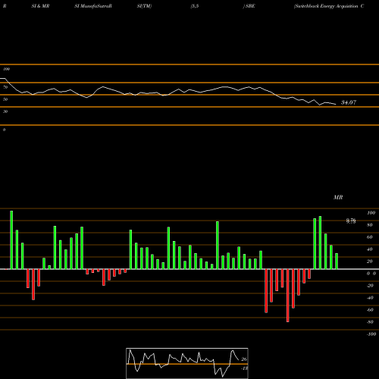The image size is (379, 379).
Task: Click the RSI axis label 0
Action: [x=4, y=130]
